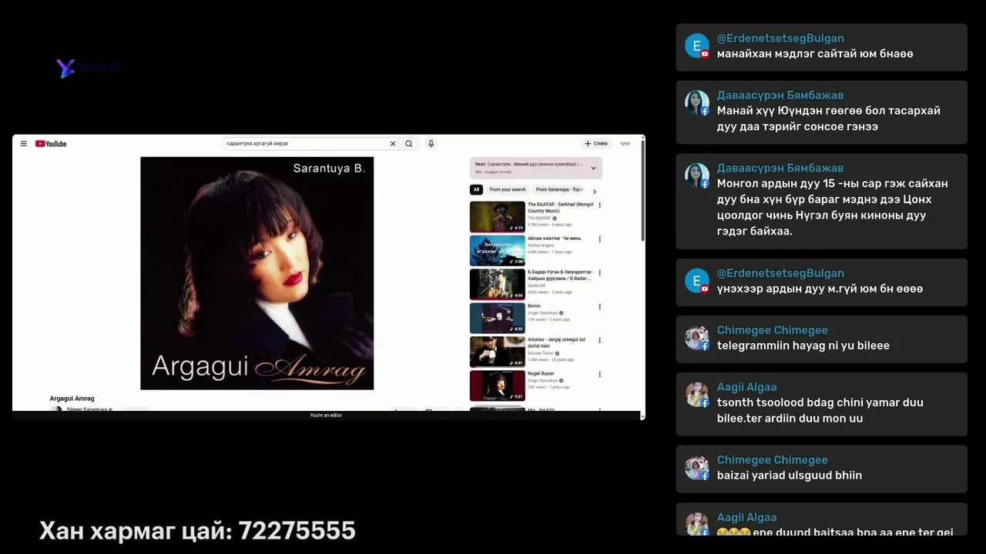This screenshot has height=554, width=986.
Task: Click avatar beside 'Монгол ардын дуу 15' comment
Action: click(x=697, y=175)
